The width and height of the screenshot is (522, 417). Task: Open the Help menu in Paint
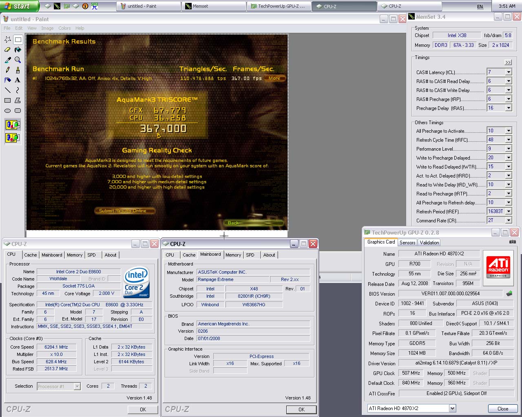click(x=80, y=28)
